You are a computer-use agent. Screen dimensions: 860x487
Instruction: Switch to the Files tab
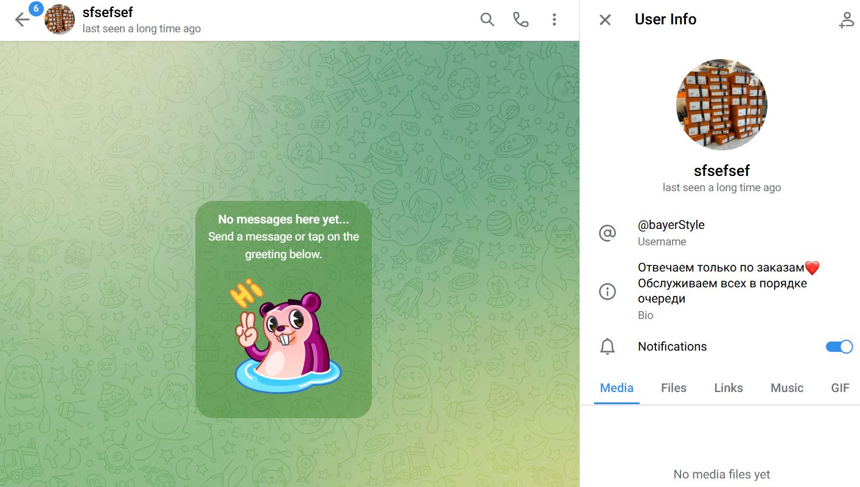tap(674, 388)
